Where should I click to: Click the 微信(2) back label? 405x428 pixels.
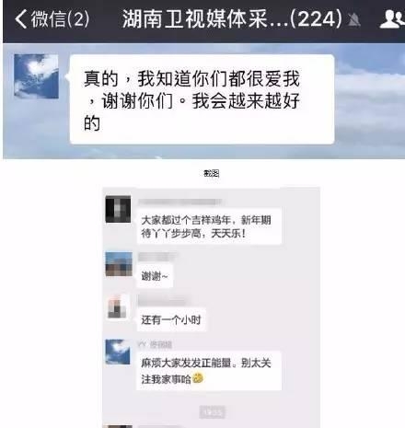[x=60, y=18]
